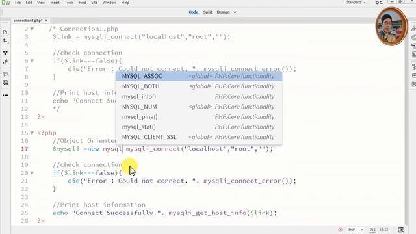Open the Tools menu
The image size is (416, 234).
coord(70,3)
